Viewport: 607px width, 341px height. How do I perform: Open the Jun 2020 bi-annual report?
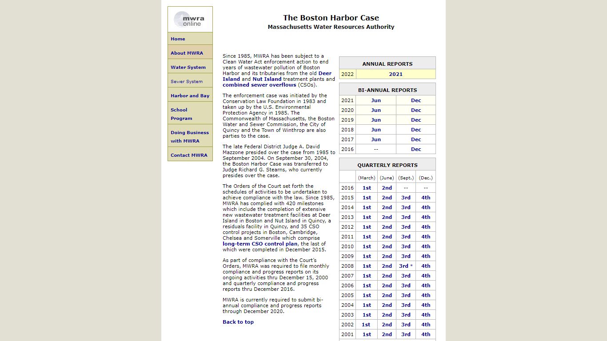pos(376,110)
